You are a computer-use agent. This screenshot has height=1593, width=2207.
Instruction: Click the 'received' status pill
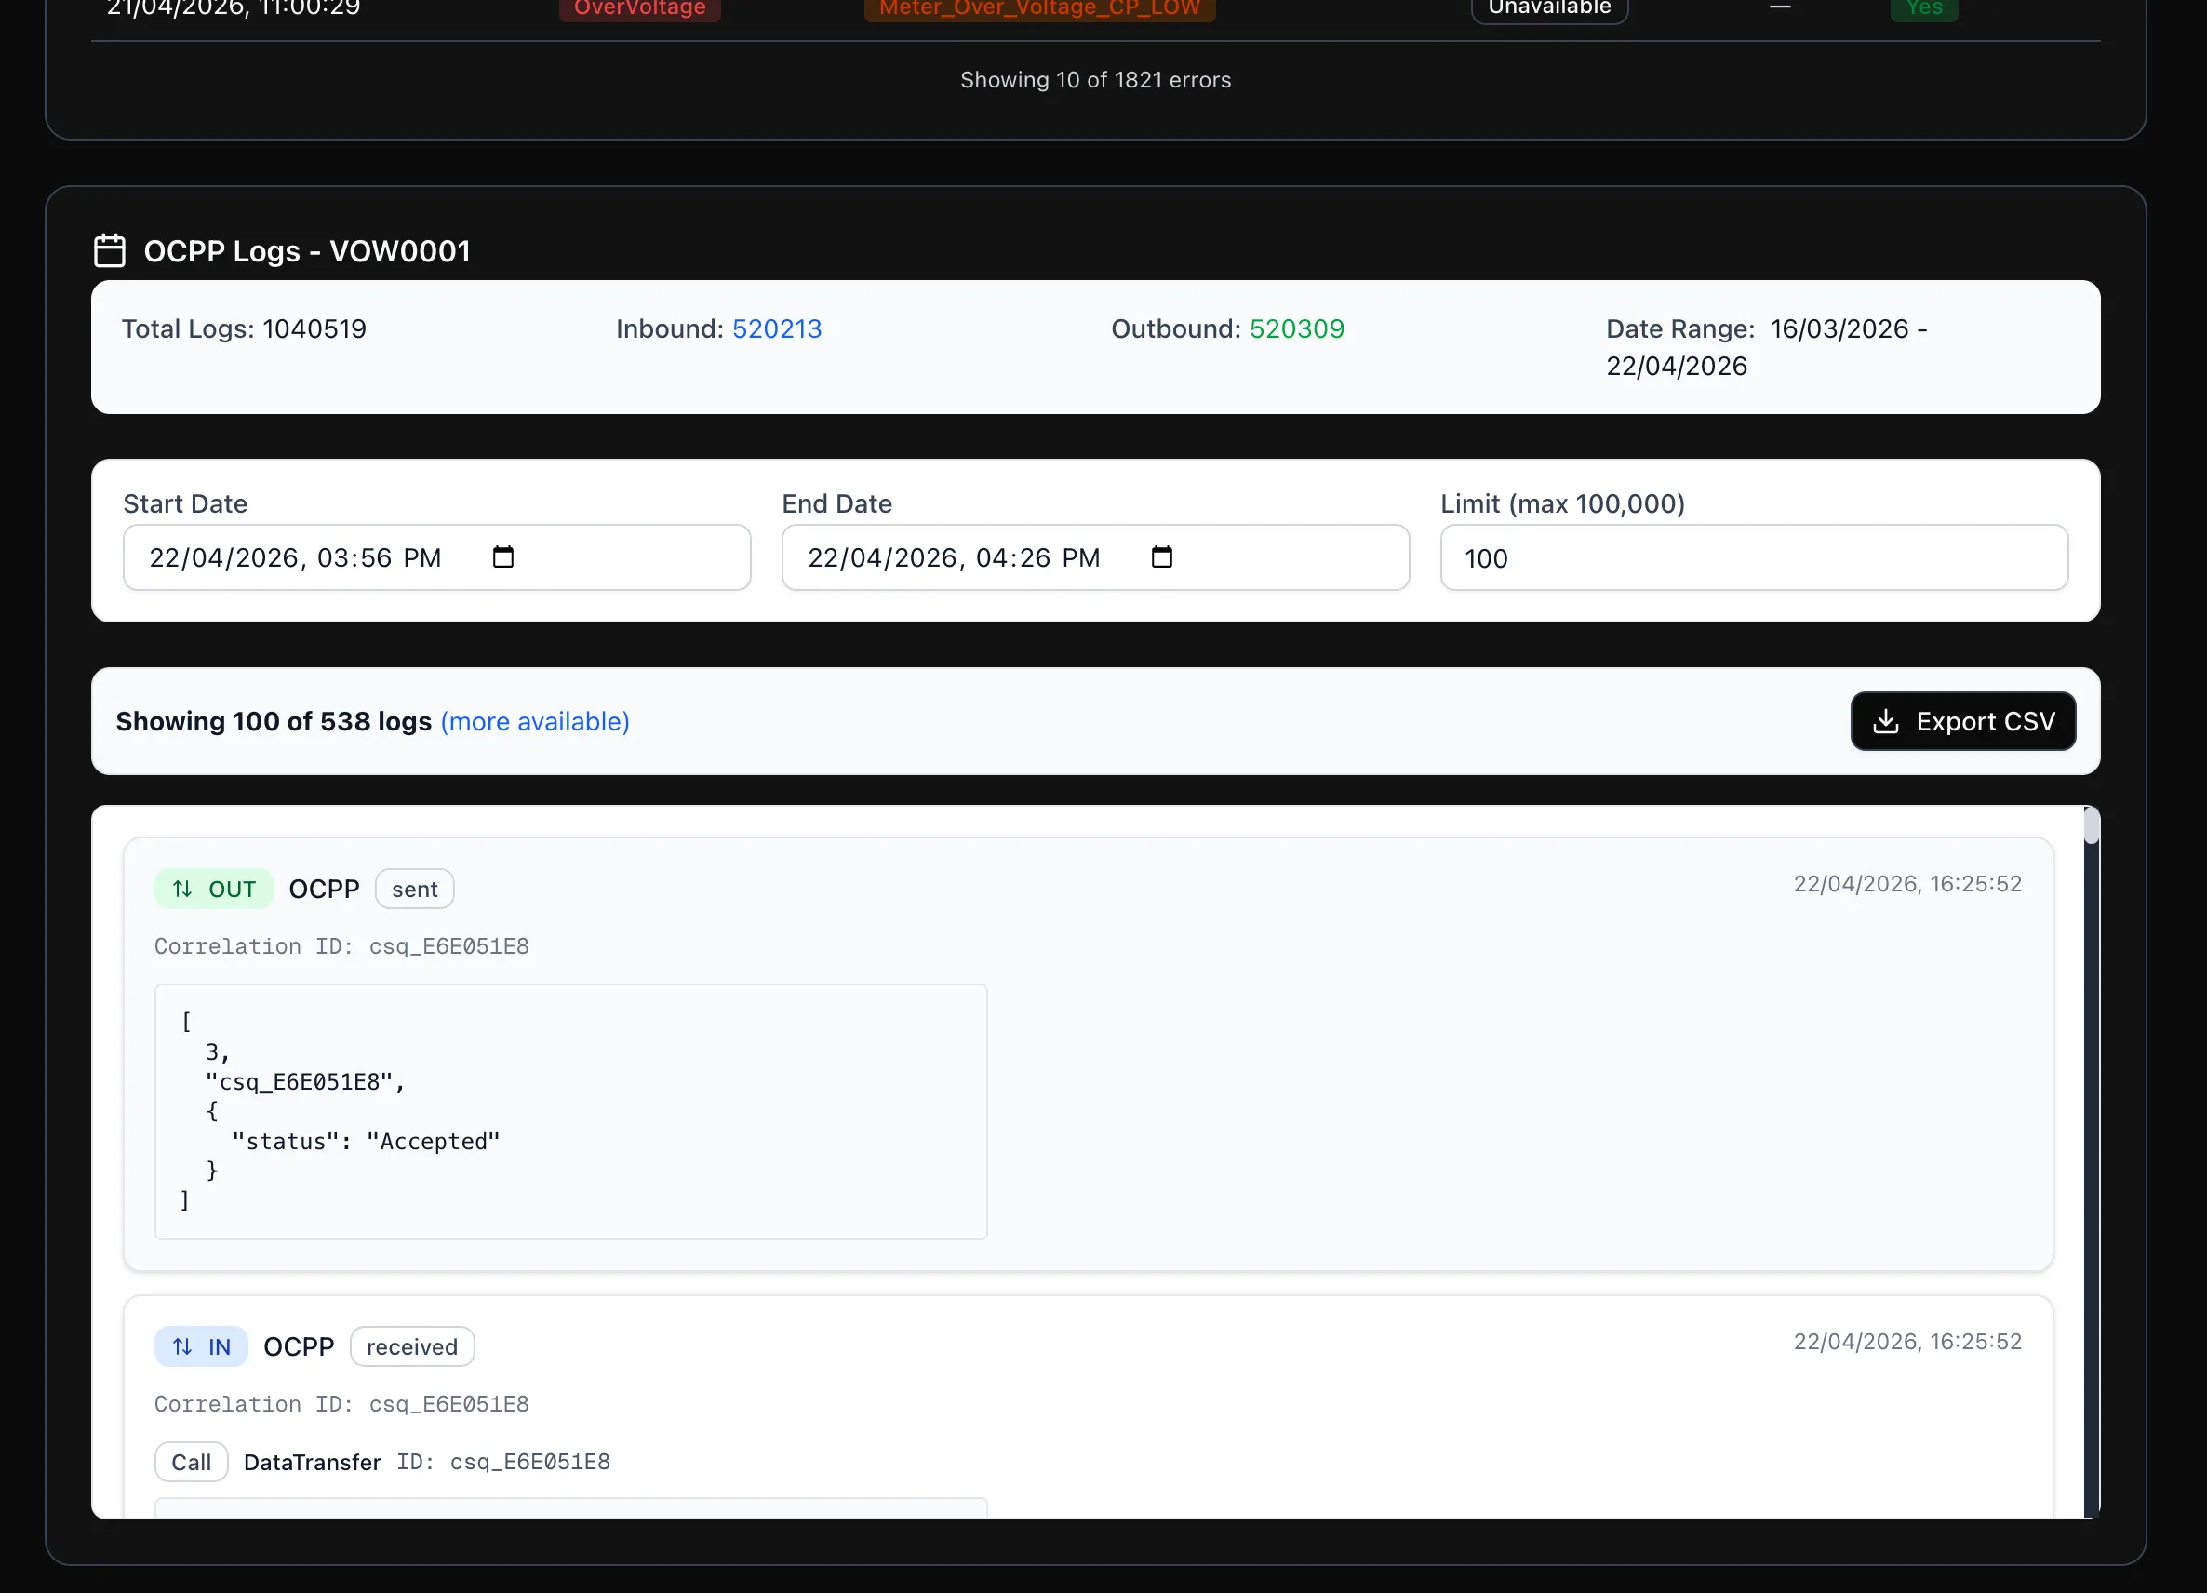pos(411,1345)
